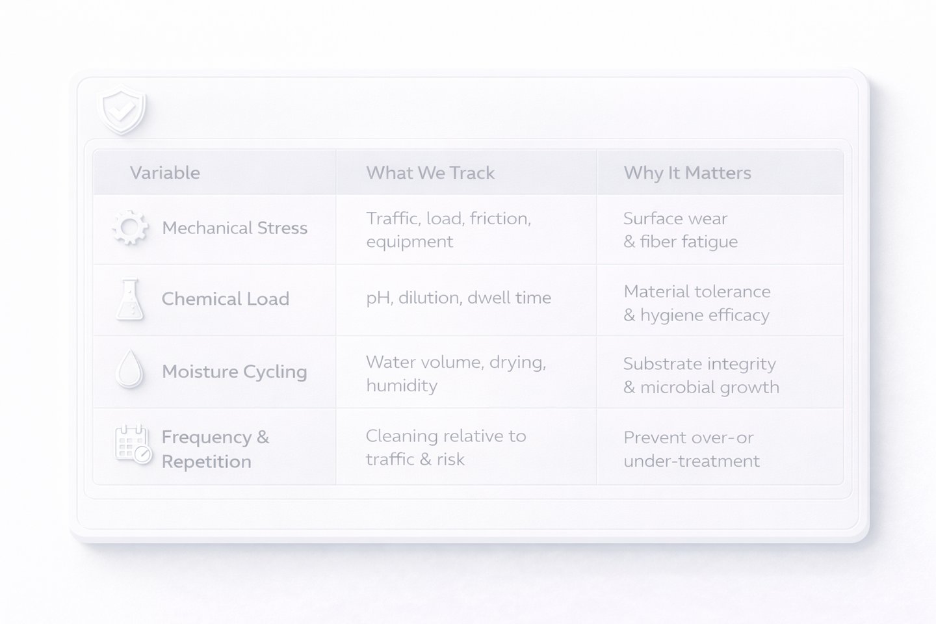
Task: Click the gear icon beside Mechanical Stress
Action: [130, 227]
